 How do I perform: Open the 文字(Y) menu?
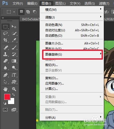75,3
